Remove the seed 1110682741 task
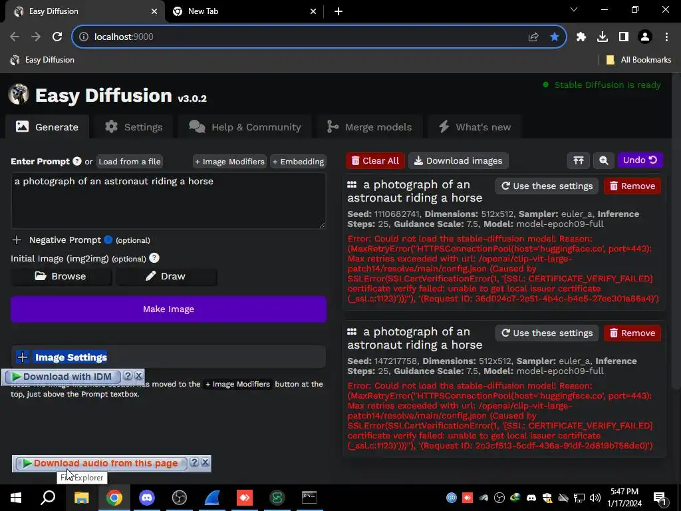Viewport: 681px width, 511px height. [x=632, y=186]
